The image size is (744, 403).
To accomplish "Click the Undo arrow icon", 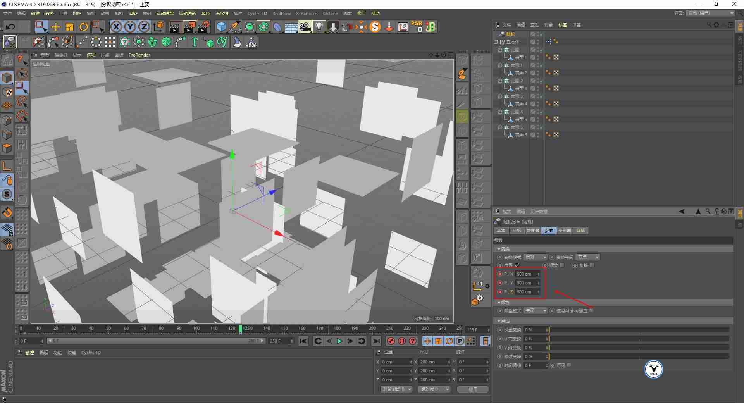I will pos(10,27).
